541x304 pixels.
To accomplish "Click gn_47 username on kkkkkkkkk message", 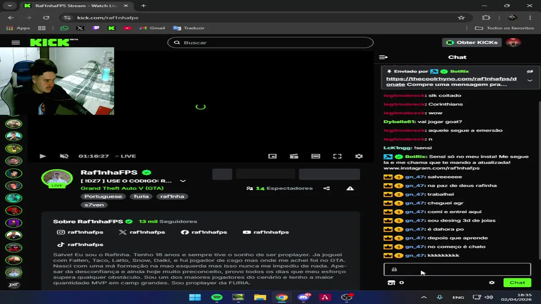I will (x=415, y=255).
